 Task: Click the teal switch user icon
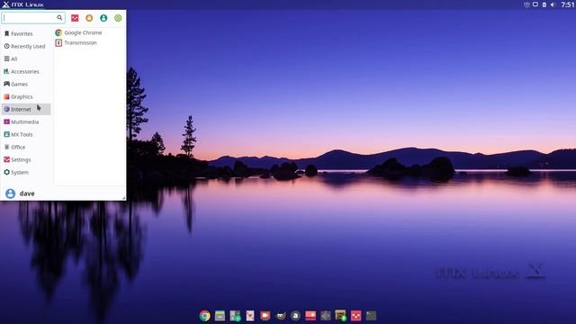pyautogui.click(x=103, y=18)
